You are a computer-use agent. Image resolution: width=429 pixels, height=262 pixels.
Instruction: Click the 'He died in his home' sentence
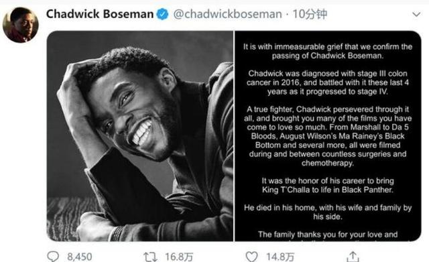(328, 212)
